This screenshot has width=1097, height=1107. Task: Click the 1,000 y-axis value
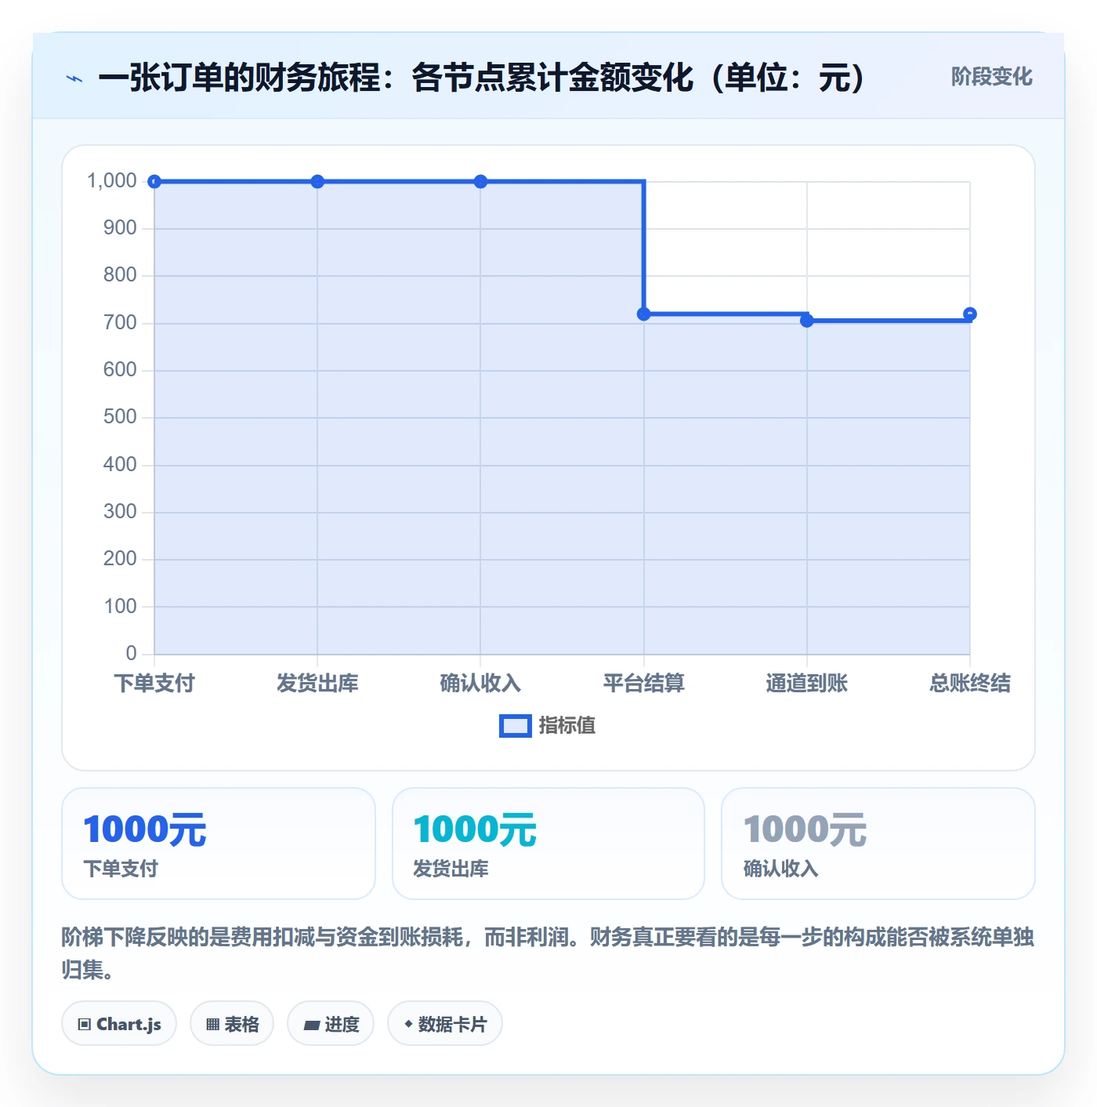pyautogui.click(x=112, y=181)
